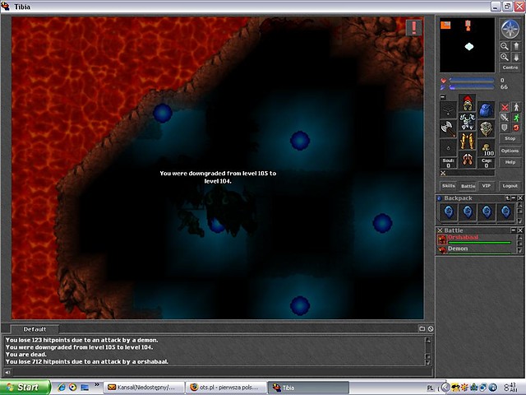
Task: Open the Options menu
Action: click(510, 151)
